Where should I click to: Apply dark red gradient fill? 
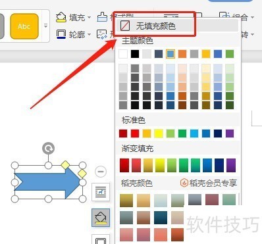[x=124, y=165]
